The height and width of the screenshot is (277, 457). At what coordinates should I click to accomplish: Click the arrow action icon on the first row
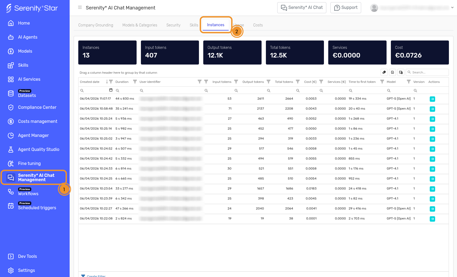(x=432, y=99)
